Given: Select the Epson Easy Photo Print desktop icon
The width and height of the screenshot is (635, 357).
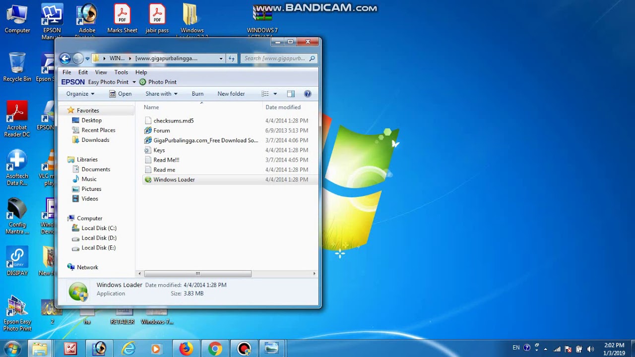Looking at the screenshot, I should pos(17,314).
